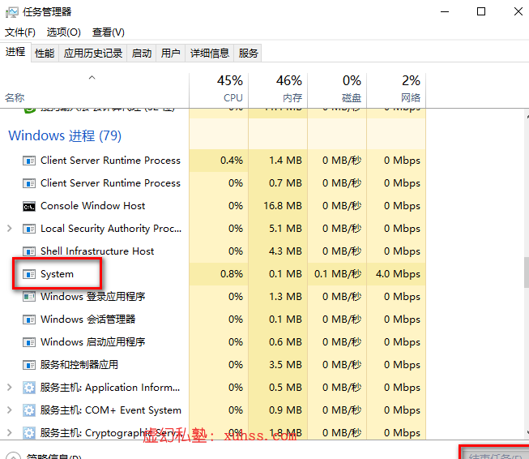Click the 1.3 MB memory value

click(x=285, y=297)
